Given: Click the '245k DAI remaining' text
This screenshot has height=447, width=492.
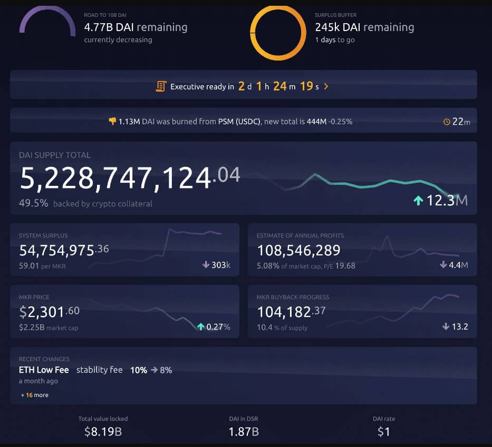Looking at the screenshot, I should (364, 27).
